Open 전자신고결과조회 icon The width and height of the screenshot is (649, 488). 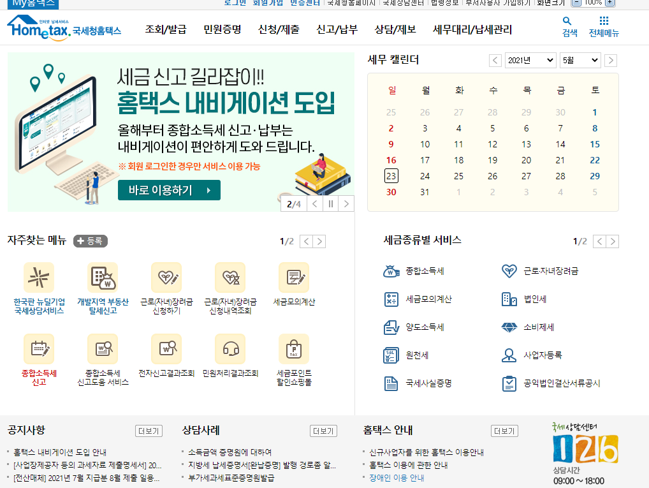(166, 349)
